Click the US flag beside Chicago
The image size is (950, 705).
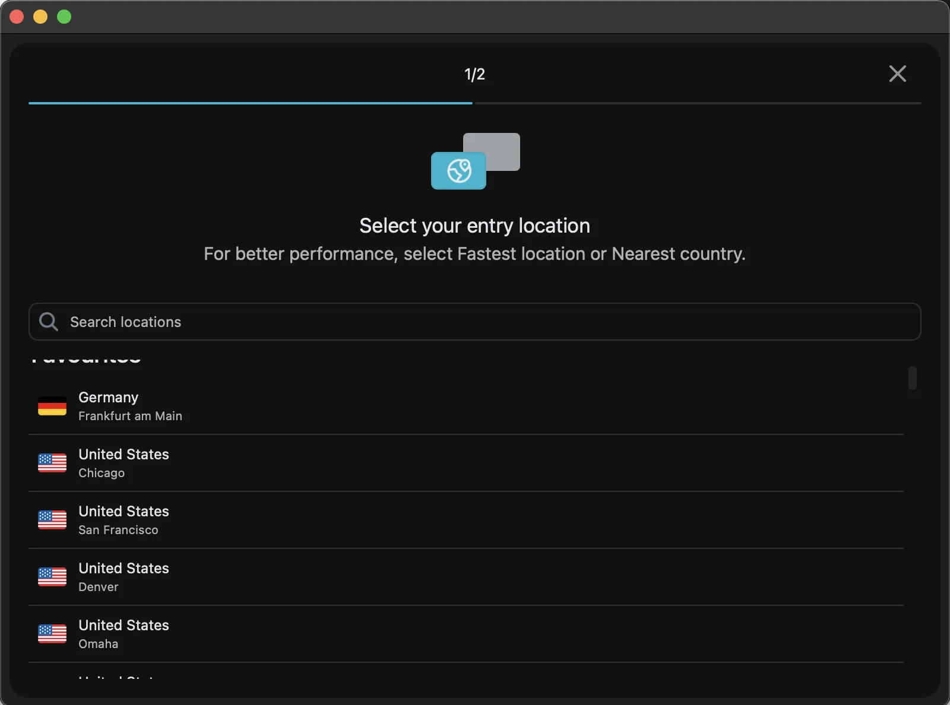(x=52, y=463)
